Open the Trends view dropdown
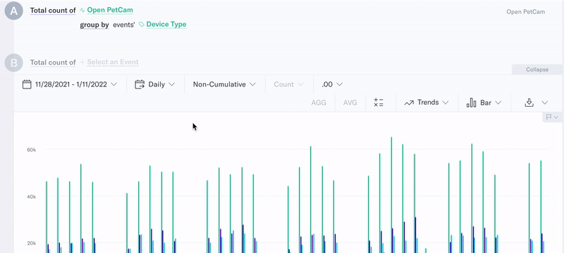This screenshot has width=564, height=253. [x=427, y=103]
